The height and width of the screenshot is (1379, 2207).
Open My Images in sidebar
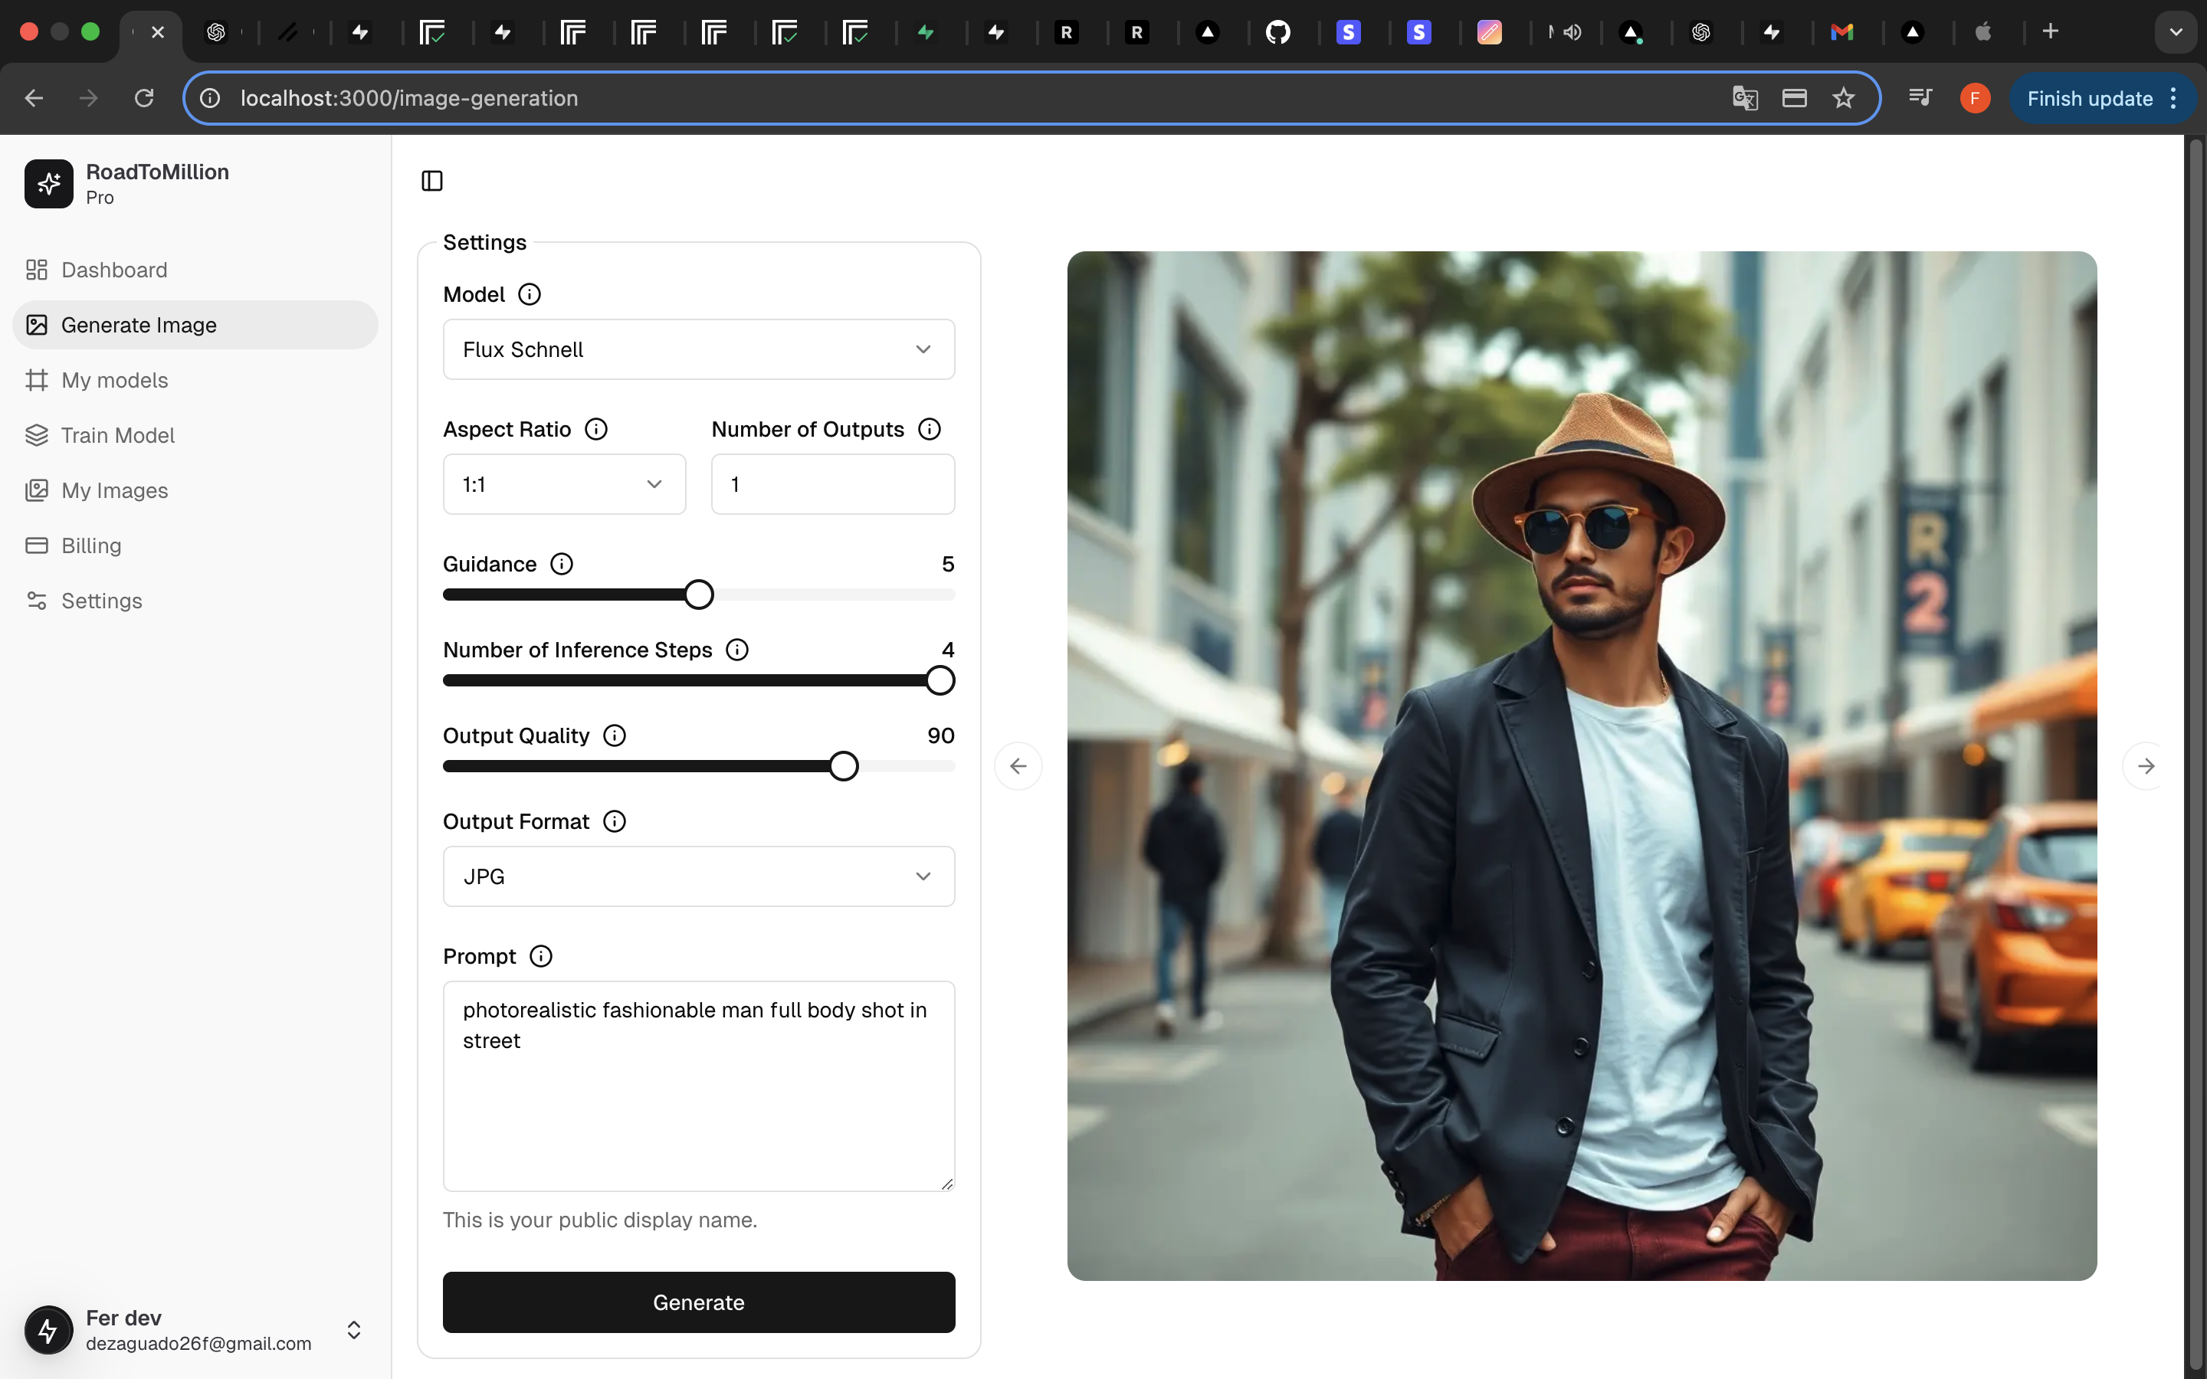tap(114, 490)
